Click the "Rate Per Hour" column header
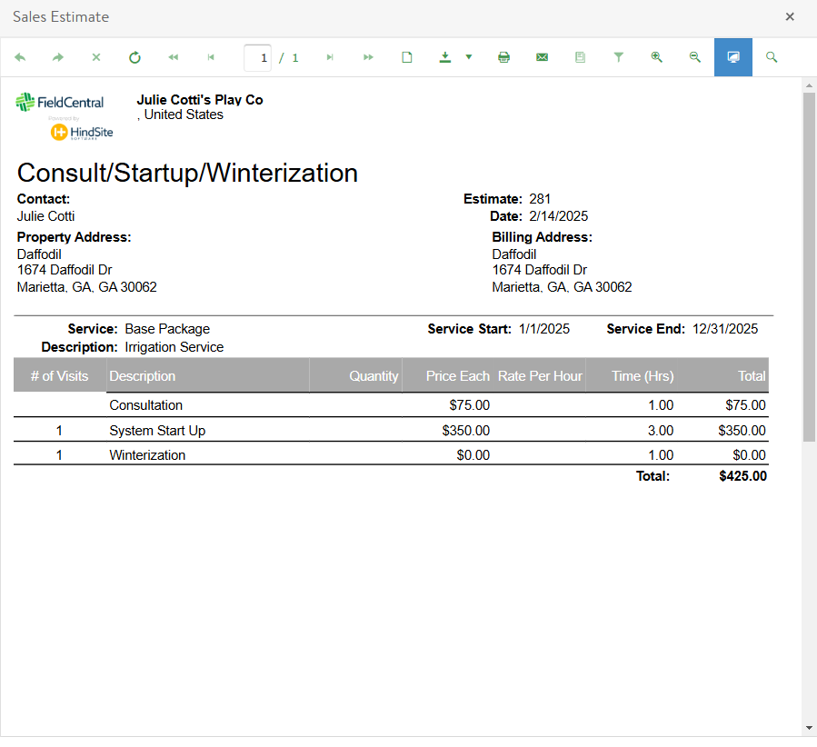 [x=541, y=376]
